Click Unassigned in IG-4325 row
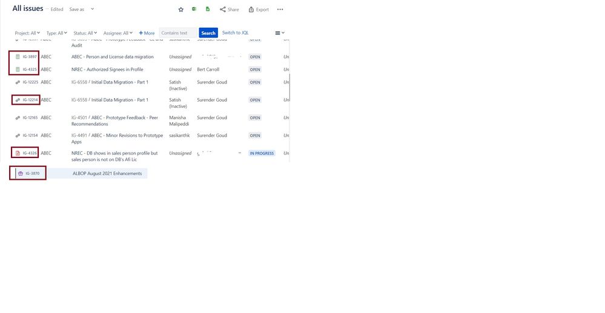605x313 pixels. [x=180, y=70]
